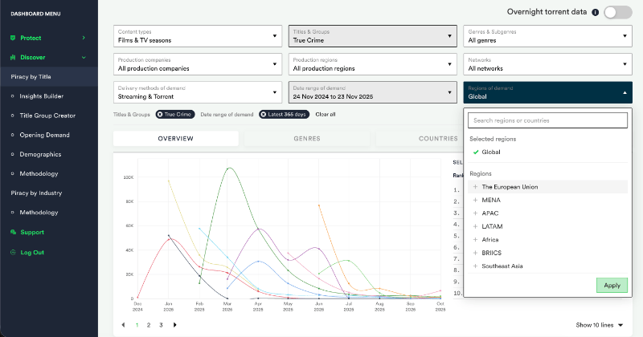Viewport: 643px width, 337px height.
Task: Open Delivery methods of demand dropdown
Action: tap(198, 92)
